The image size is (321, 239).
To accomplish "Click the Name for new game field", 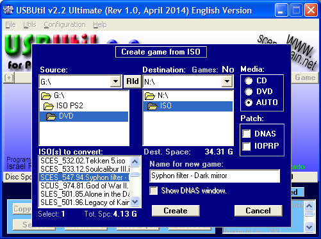I will pos(215,176).
